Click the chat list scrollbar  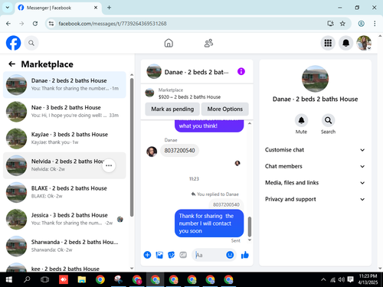coord(132,147)
